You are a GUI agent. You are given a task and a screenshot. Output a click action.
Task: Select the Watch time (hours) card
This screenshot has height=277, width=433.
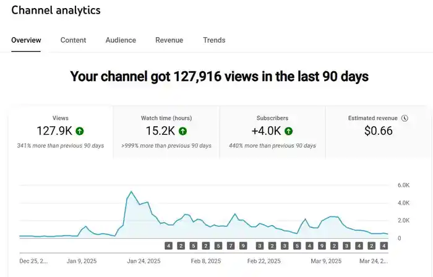(x=166, y=132)
